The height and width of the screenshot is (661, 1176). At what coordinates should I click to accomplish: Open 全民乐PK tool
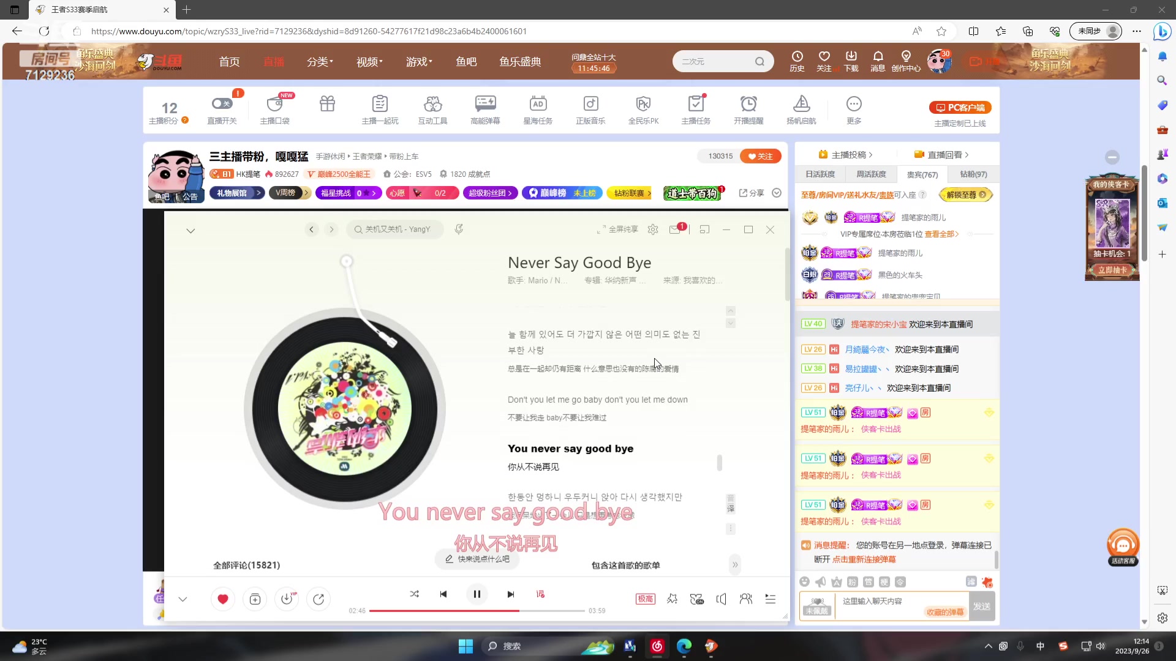pos(643,110)
